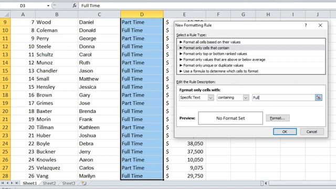Click the Format... button

(278, 118)
